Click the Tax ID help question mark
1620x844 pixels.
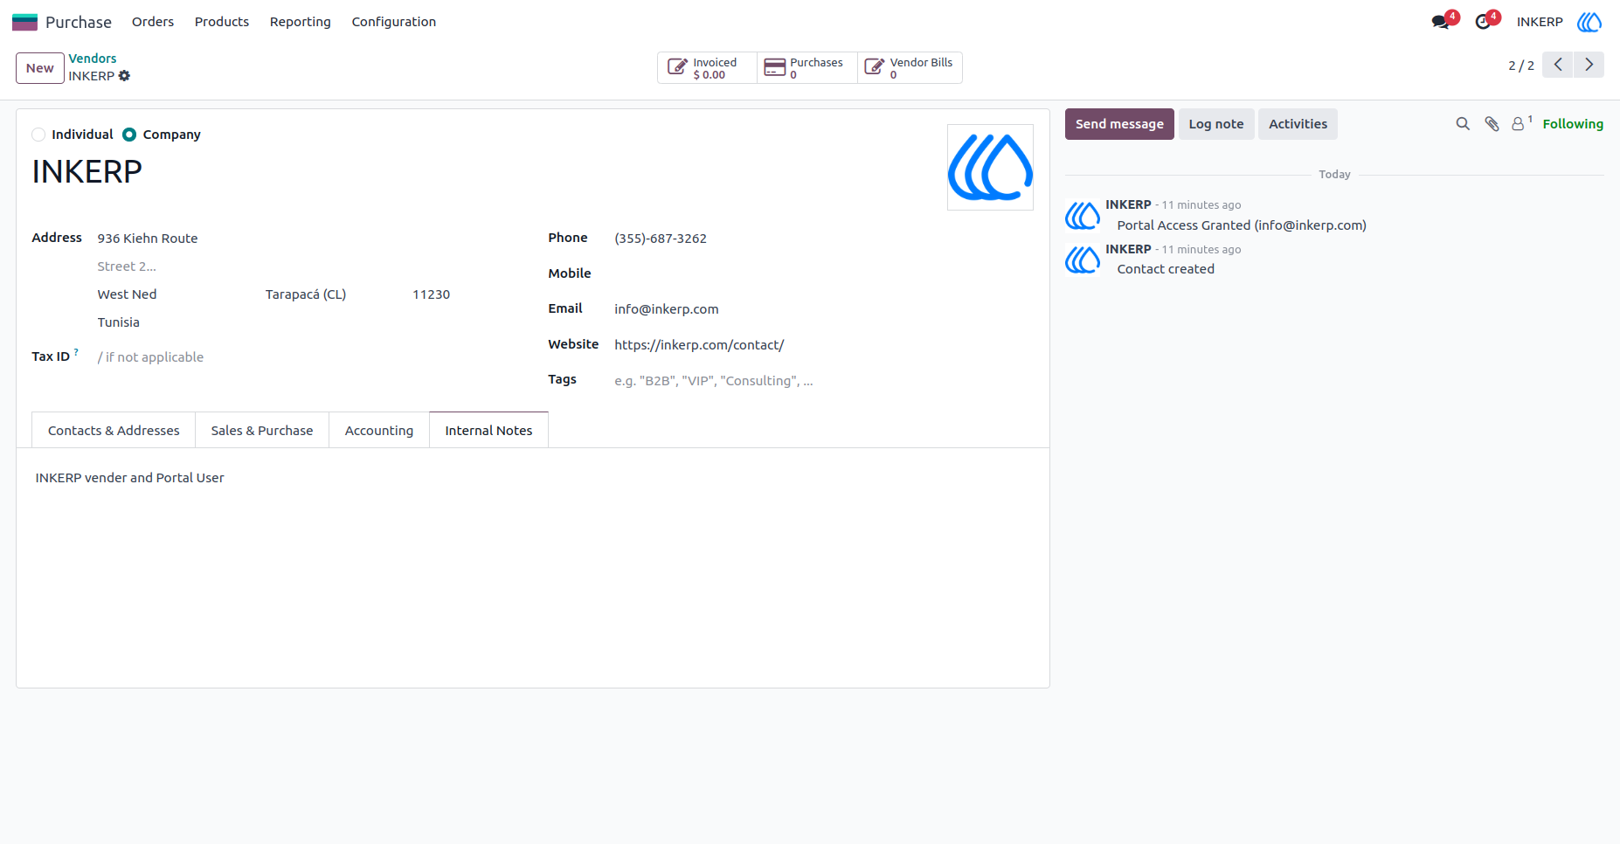tap(76, 352)
